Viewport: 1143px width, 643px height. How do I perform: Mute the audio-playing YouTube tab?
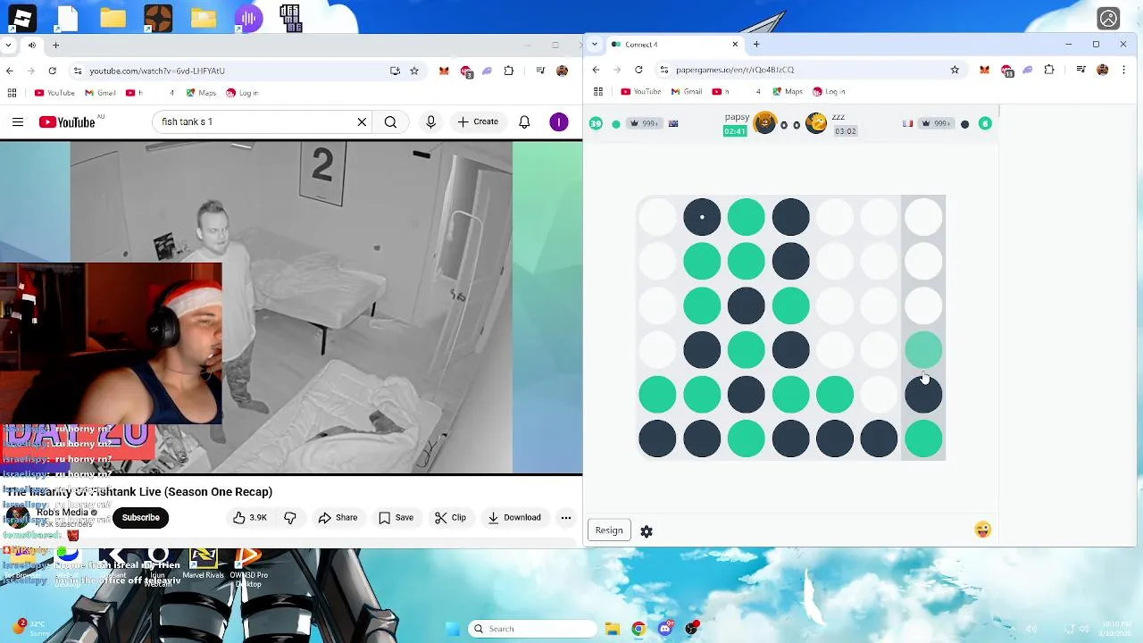(x=32, y=46)
